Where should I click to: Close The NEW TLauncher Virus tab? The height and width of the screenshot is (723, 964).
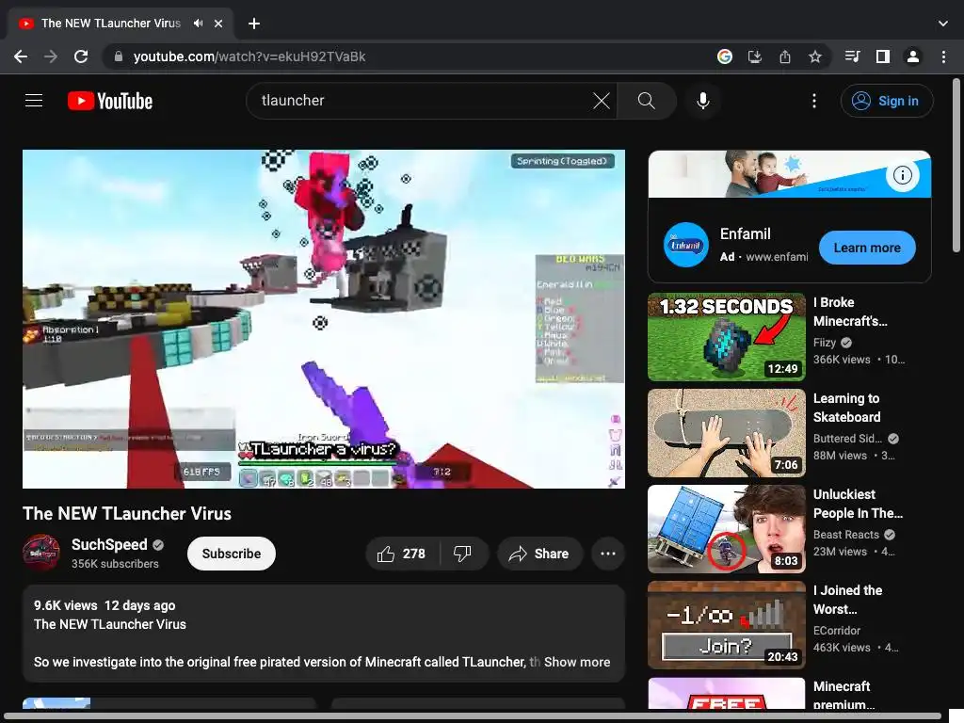click(218, 24)
